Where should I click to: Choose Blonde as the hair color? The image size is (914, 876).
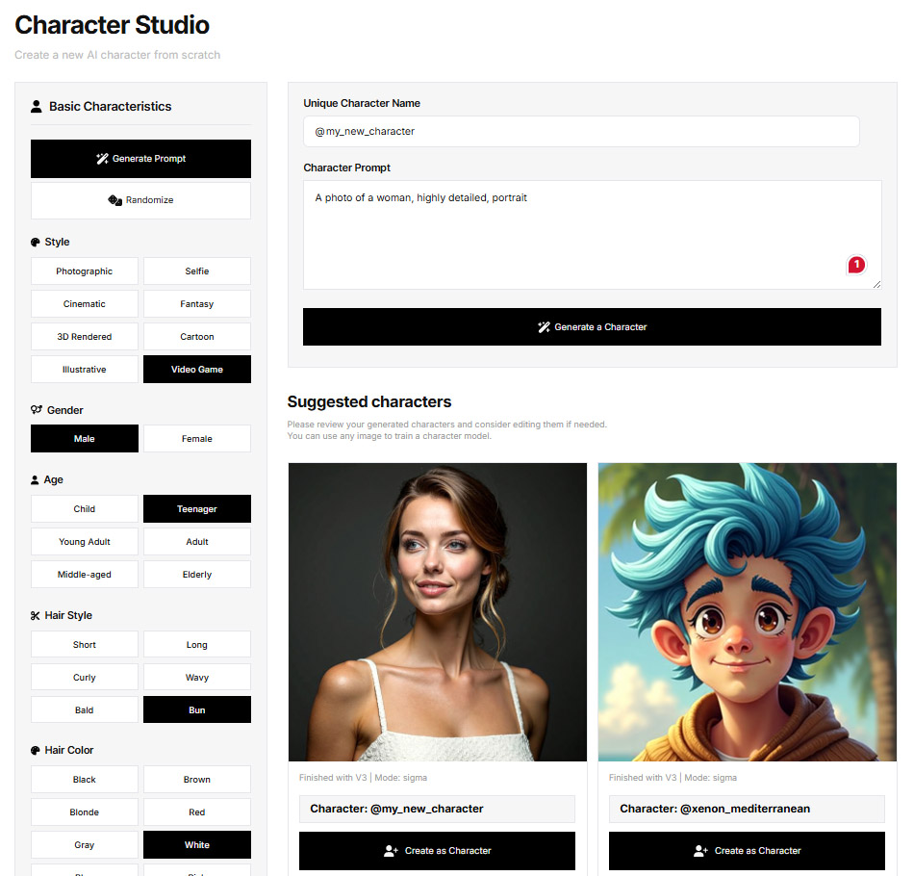point(84,812)
